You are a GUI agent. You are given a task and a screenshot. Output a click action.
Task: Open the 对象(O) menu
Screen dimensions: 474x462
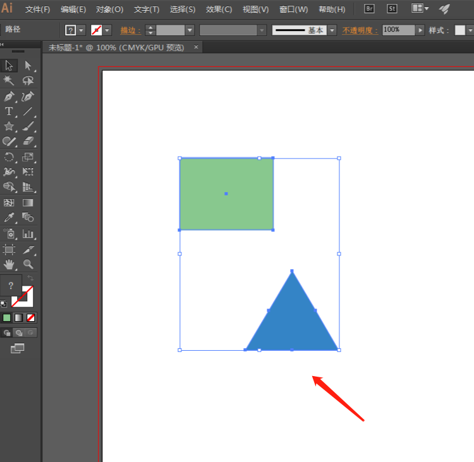click(109, 9)
